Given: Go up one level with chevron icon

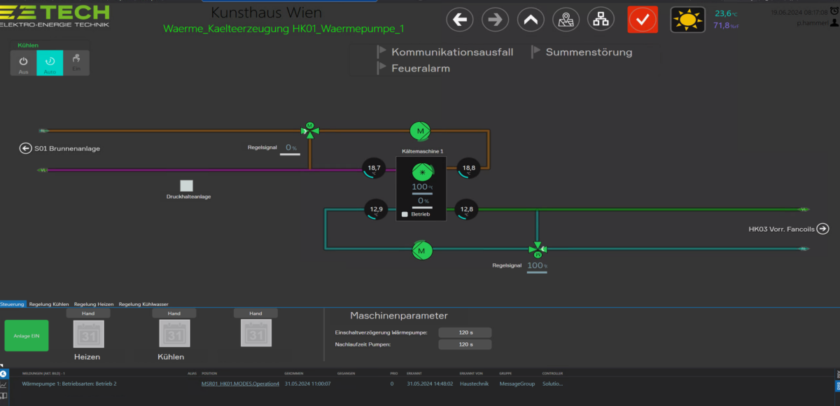Looking at the screenshot, I should point(531,20).
